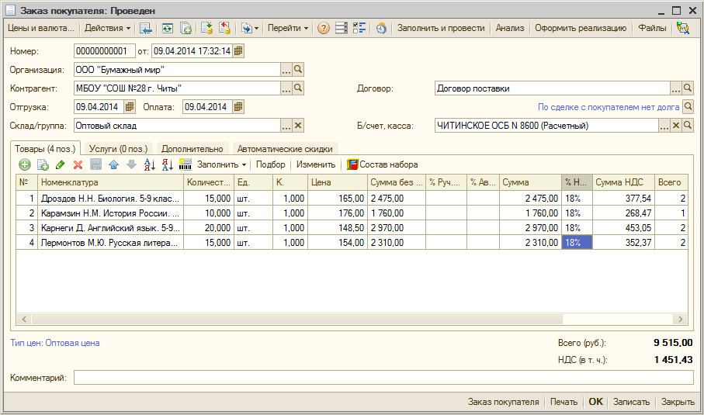Click the document with green arrow and coins icon
Screen dimensions: 704x415
(206, 28)
